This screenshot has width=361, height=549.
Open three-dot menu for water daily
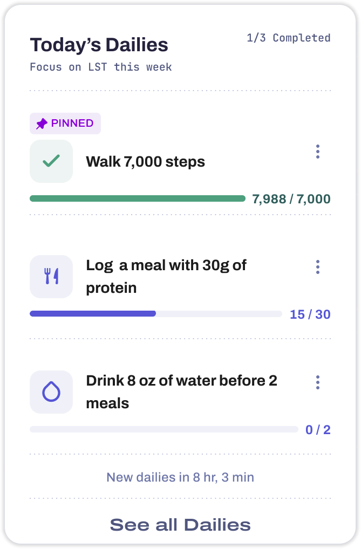pos(317,382)
